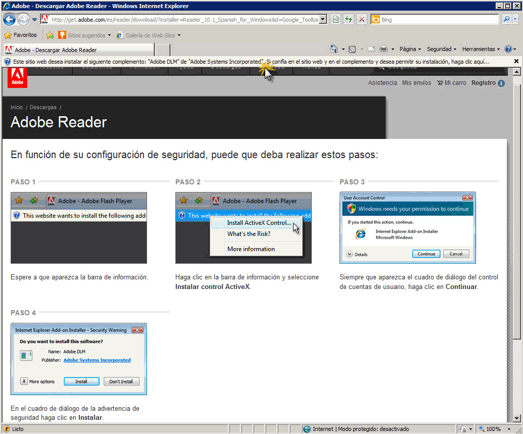Click the Adobe Reader page heading
The width and height of the screenshot is (523, 434).
coord(59,122)
